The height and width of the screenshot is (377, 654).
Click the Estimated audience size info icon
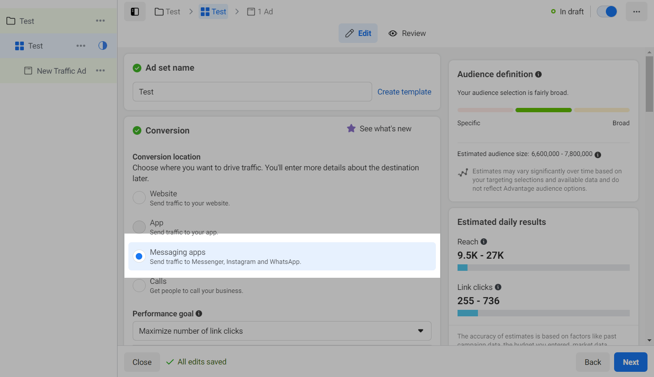[598, 155]
